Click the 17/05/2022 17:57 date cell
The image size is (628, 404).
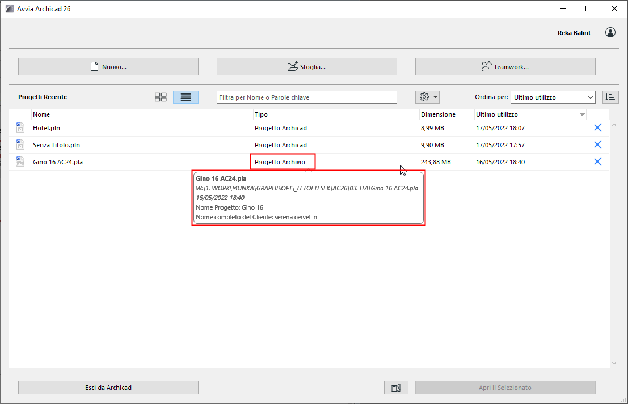coord(500,145)
